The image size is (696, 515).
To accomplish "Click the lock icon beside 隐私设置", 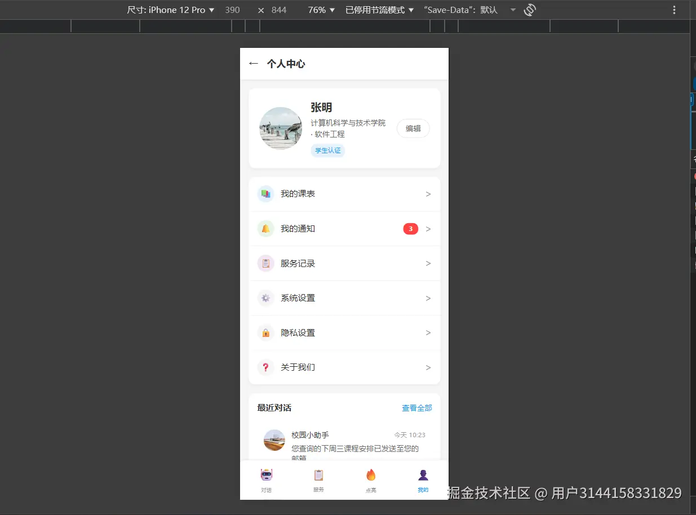I will click(x=265, y=332).
